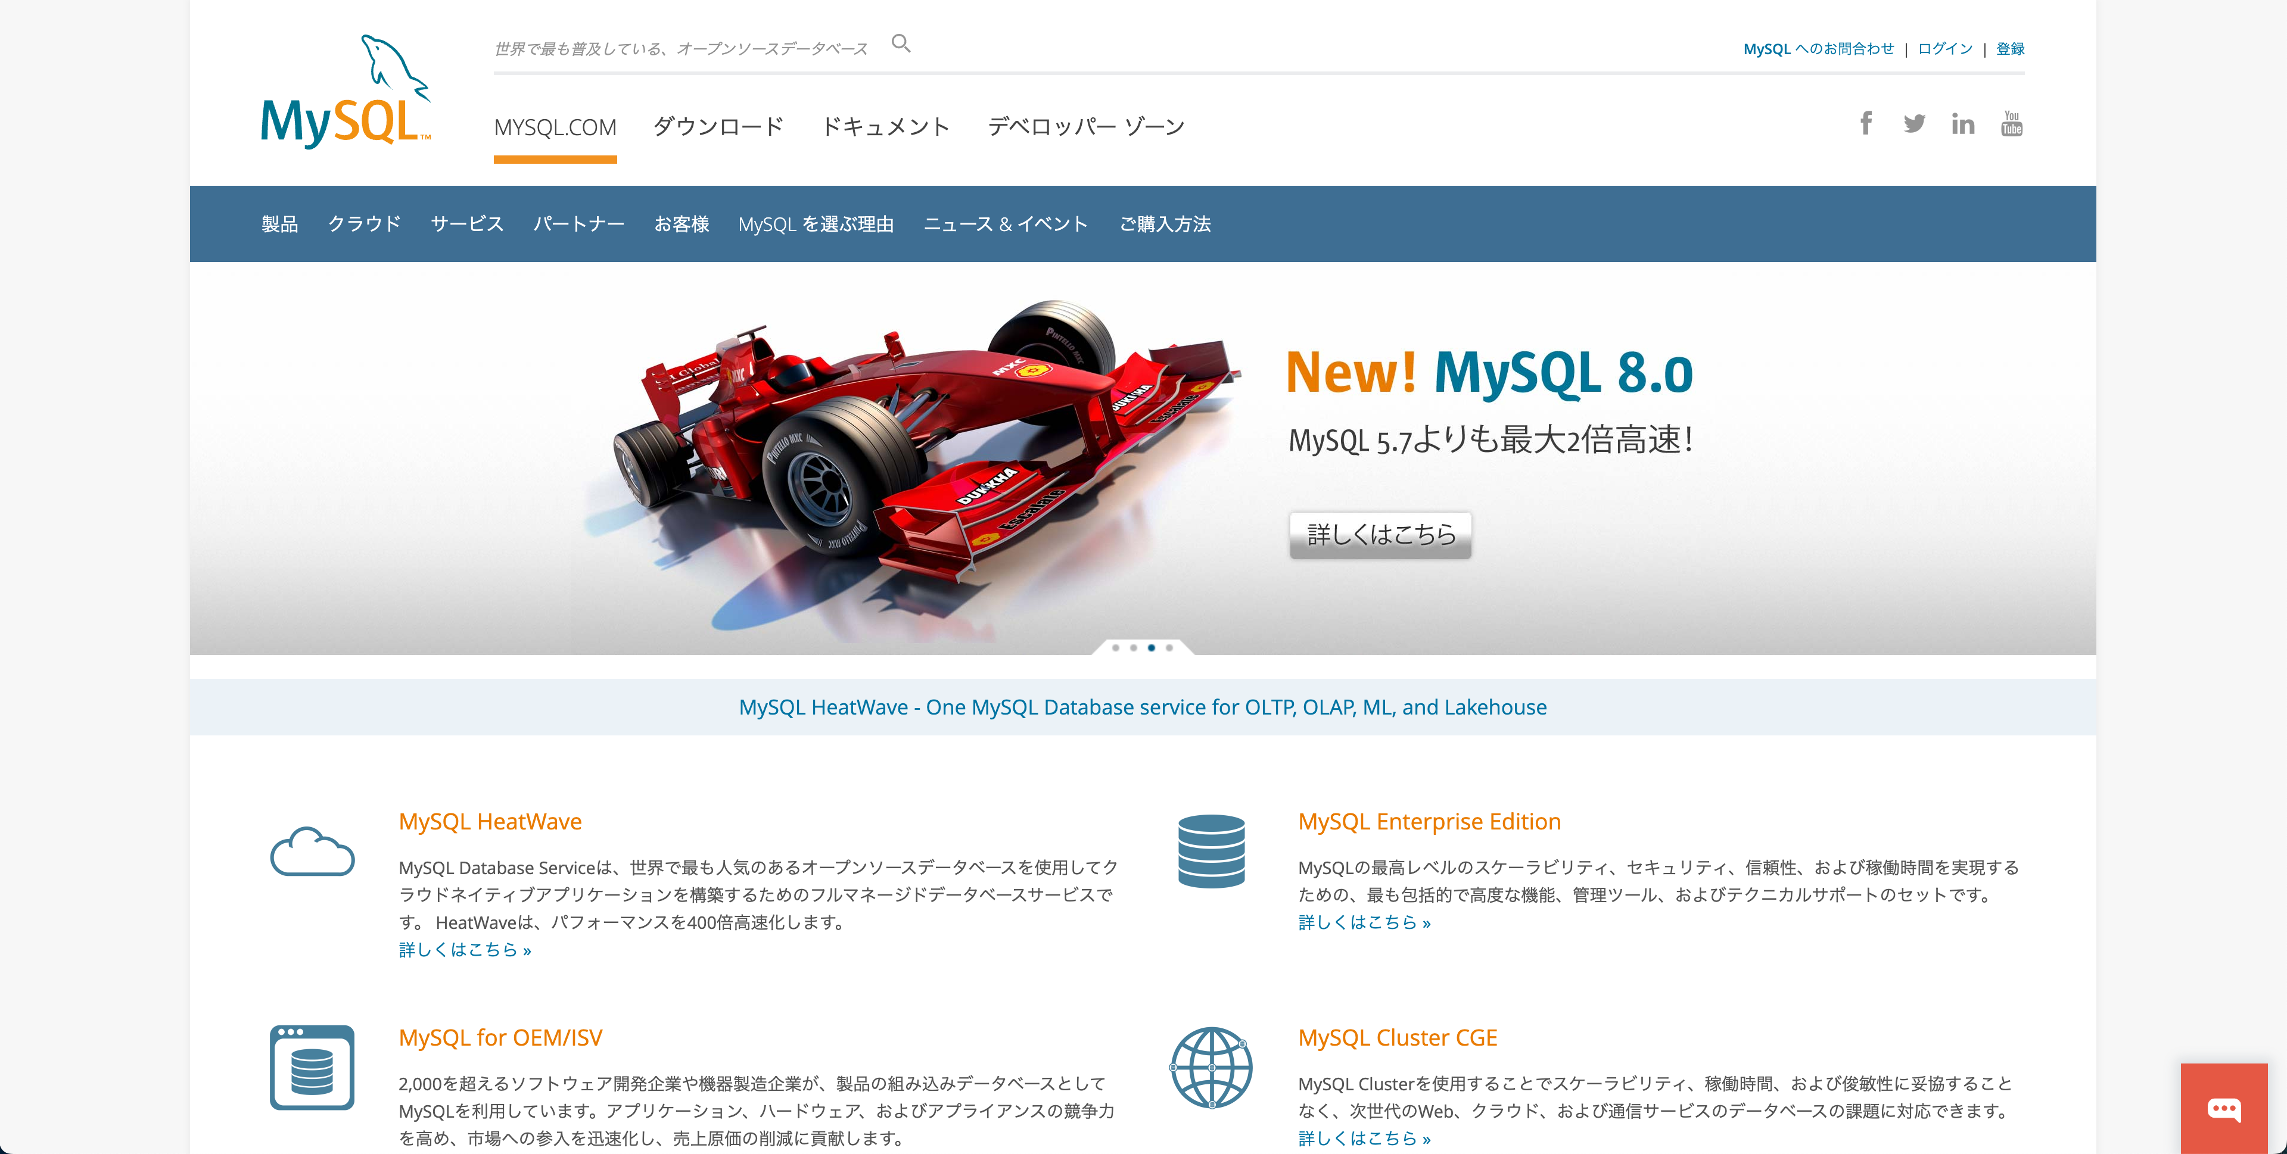This screenshot has height=1154, width=2287.
Task: Click the ログイン link
Action: click(1944, 49)
